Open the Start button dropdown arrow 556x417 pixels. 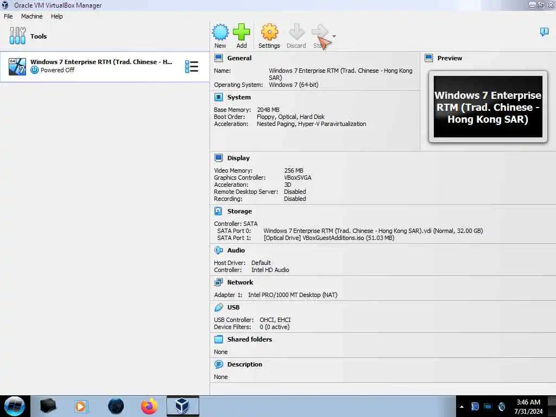pos(334,36)
